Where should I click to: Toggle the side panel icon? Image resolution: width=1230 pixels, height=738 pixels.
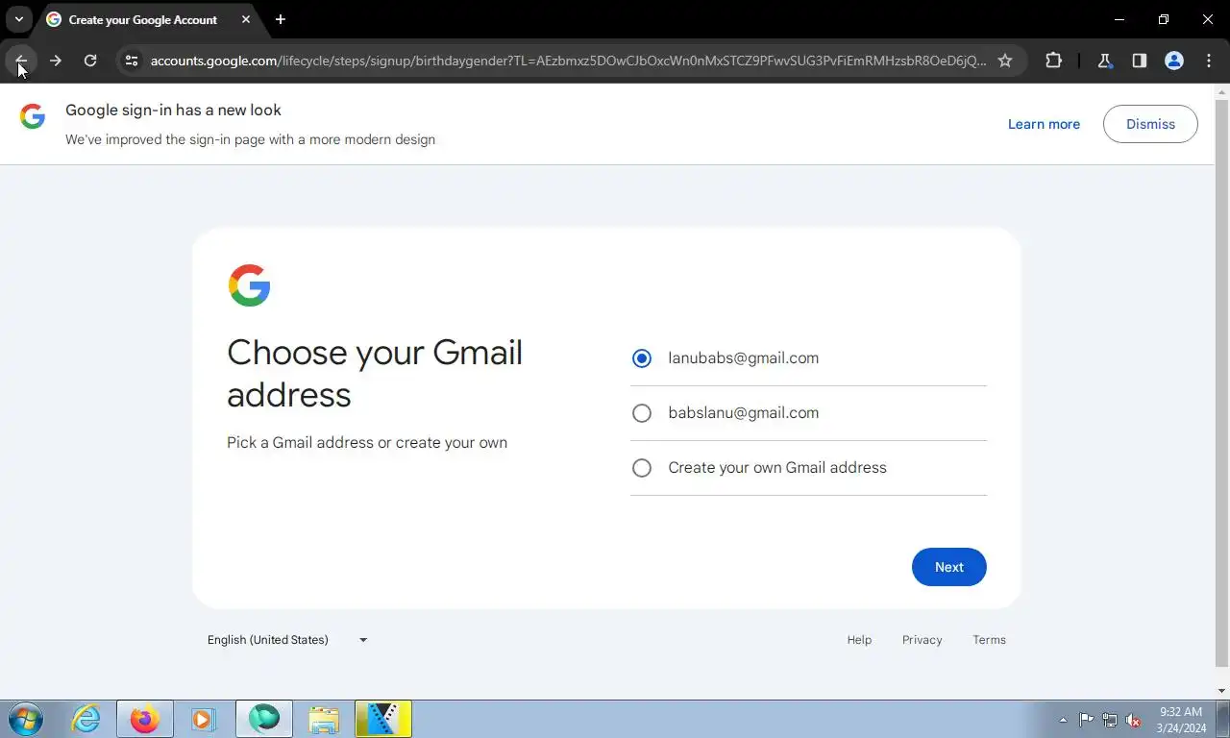(x=1140, y=61)
